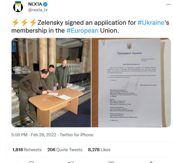Open the photo of the signed letter

pyautogui.click(x=131, y=83)
